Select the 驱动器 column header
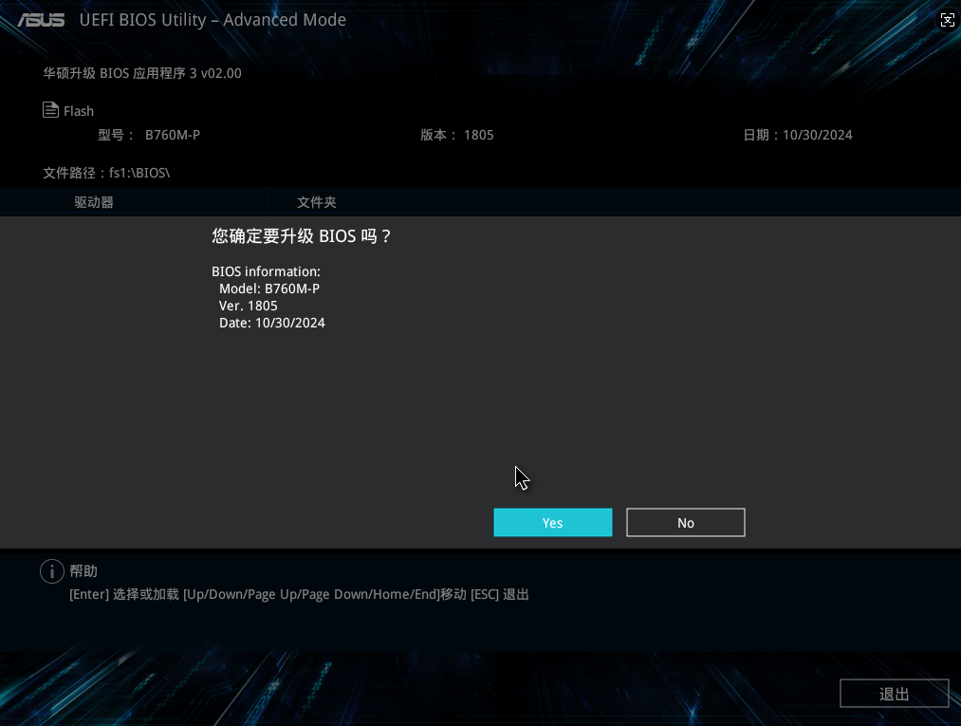The width and height of the screenshot is (961, 726). tap(94, 202)
